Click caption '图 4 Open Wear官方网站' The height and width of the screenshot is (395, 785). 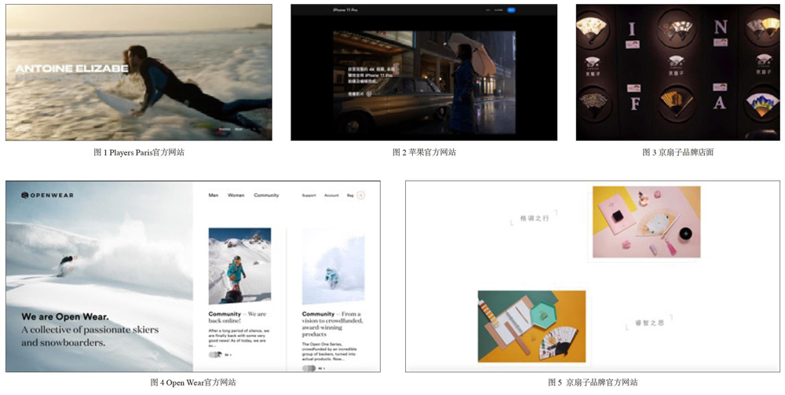[x=193, y=383]
